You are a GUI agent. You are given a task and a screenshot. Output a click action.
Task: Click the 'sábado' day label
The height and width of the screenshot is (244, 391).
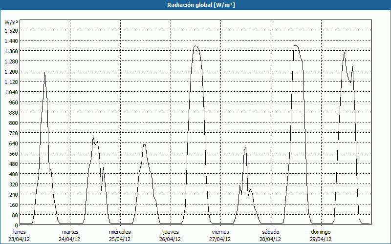point(270,232)
